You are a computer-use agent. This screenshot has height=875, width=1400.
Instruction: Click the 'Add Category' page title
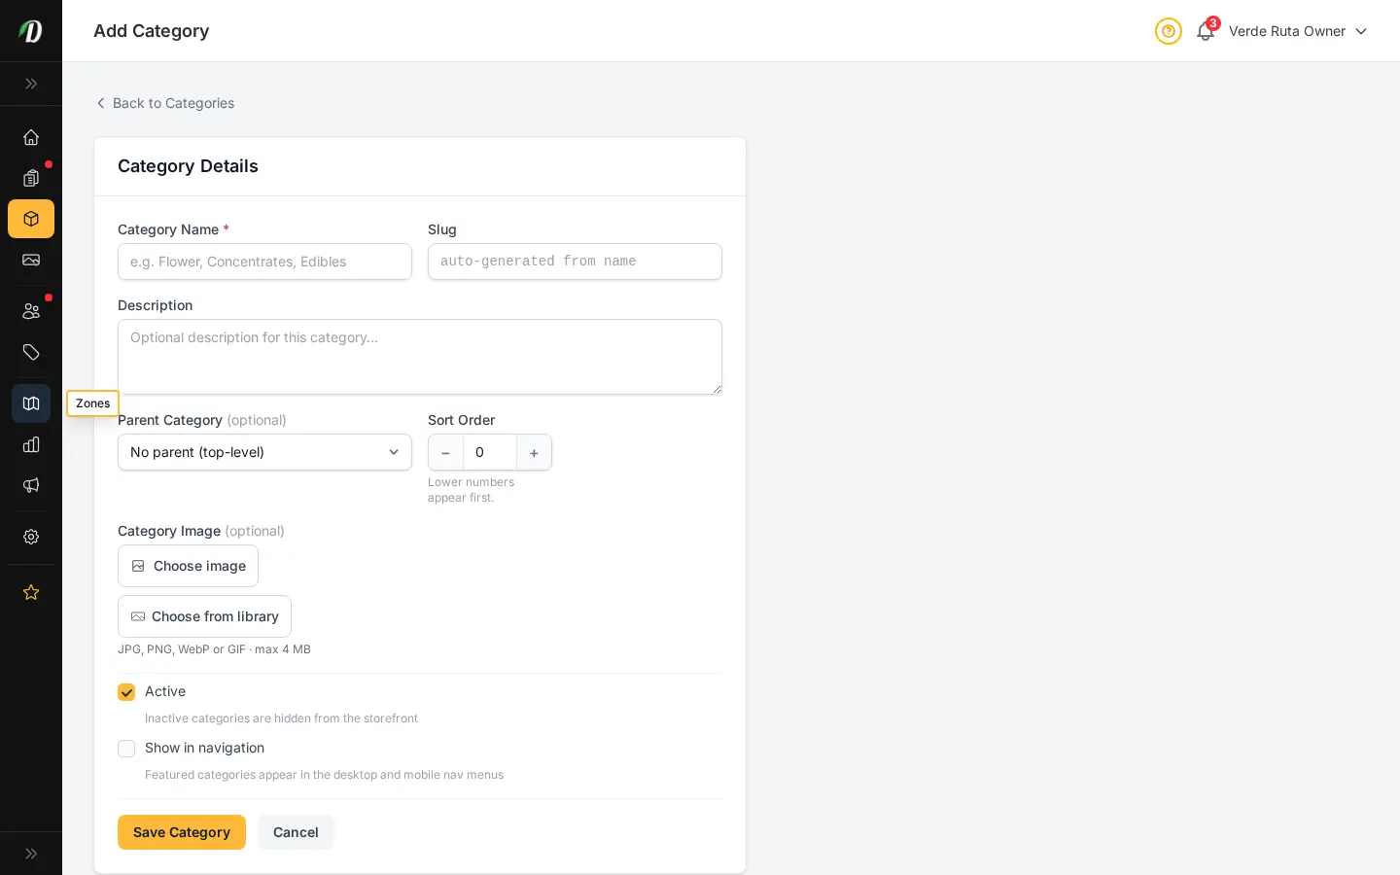click(152, 31)
